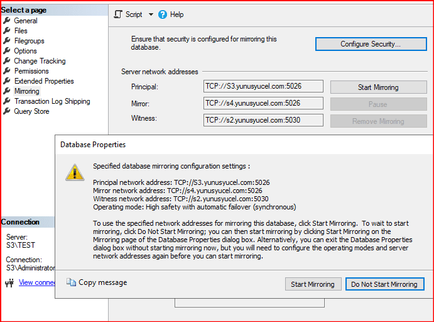
Task: Click the Principal address field
Action: click(263, 87)
